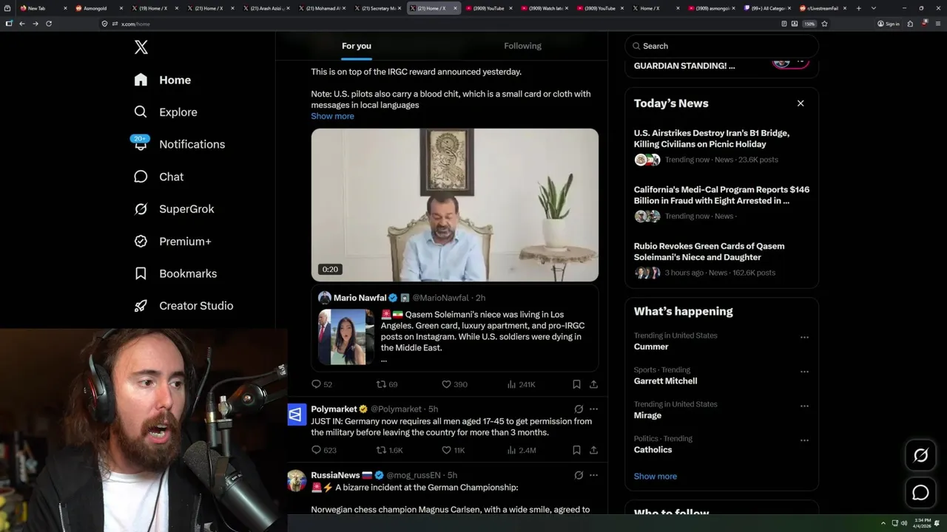Repost the Polymarket post with 1.6K reposts
Viewport: 947px width, 532px height.
pos(389,450)
